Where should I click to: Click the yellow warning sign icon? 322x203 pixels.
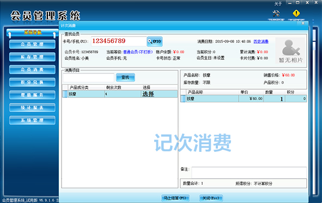point(296,14)
